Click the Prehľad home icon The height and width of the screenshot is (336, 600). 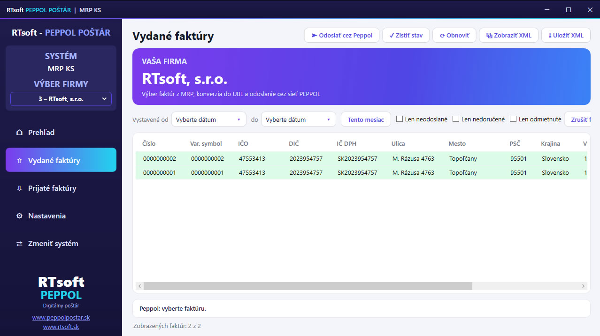click(x=19, y=133)
